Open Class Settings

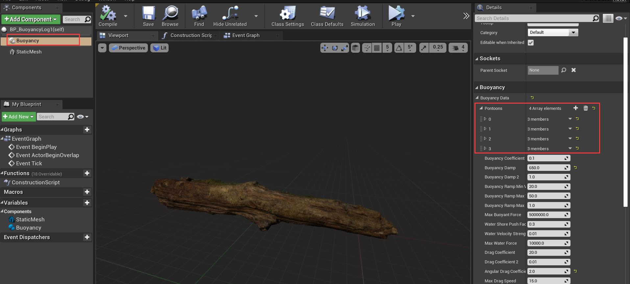coord(288,16)
